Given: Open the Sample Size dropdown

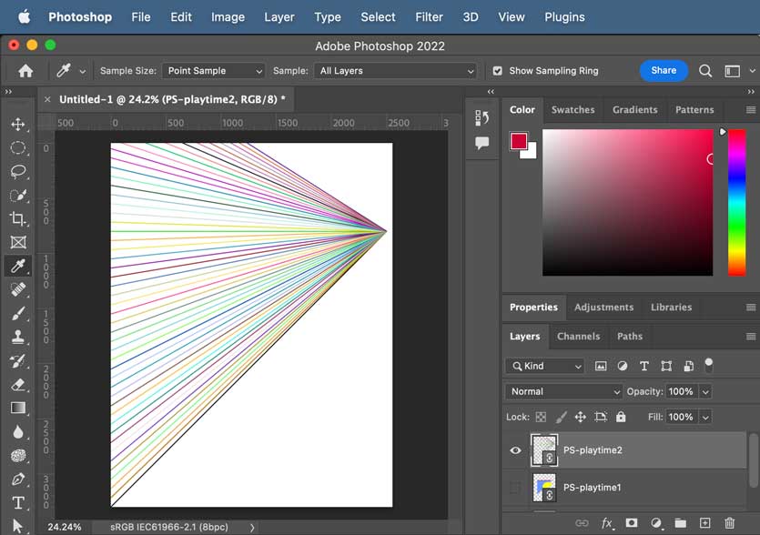Looking at the screenshot, I should tap(213, 71).
